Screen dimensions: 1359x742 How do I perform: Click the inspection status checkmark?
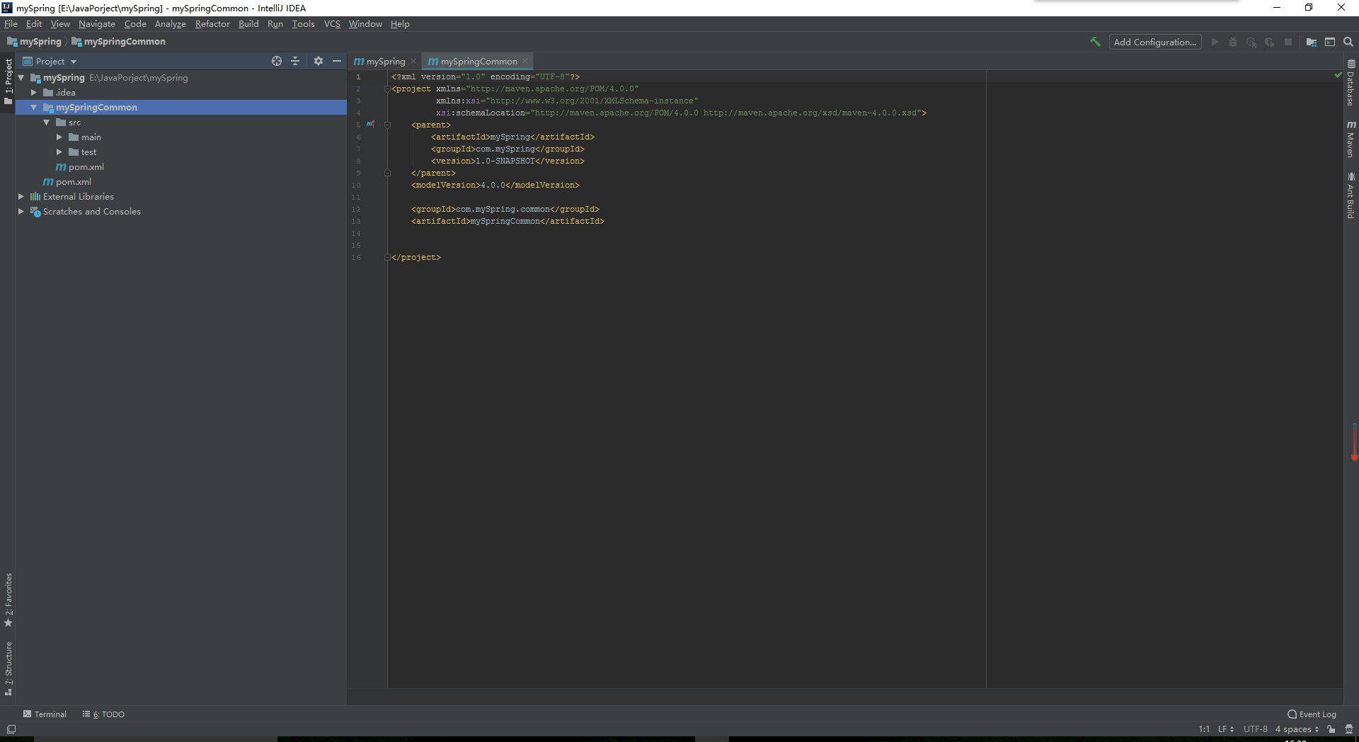[x=1338, y=74]
